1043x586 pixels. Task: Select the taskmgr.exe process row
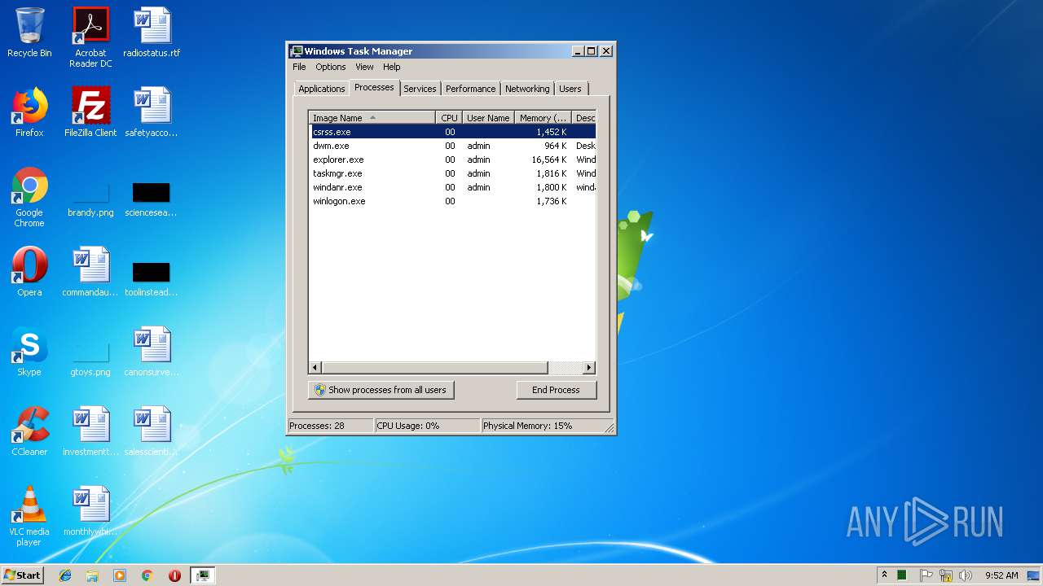pos(452,173)
